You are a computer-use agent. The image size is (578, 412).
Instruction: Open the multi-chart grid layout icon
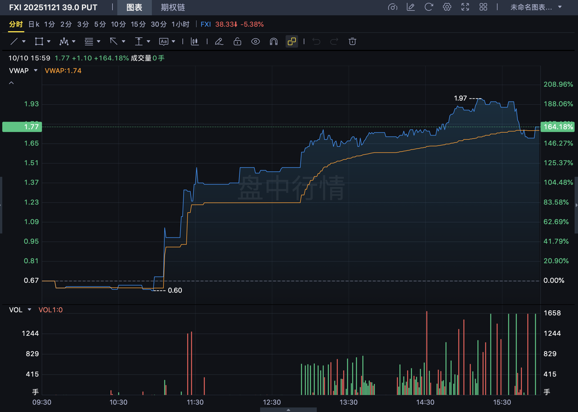(x=483, y=7)
